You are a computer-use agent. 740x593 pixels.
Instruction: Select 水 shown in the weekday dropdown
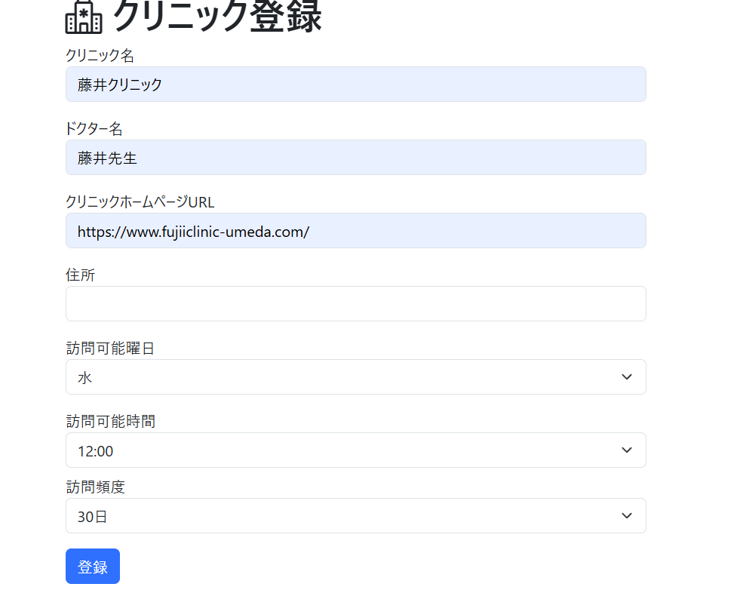pyautogui.click(x=84, y=376)
